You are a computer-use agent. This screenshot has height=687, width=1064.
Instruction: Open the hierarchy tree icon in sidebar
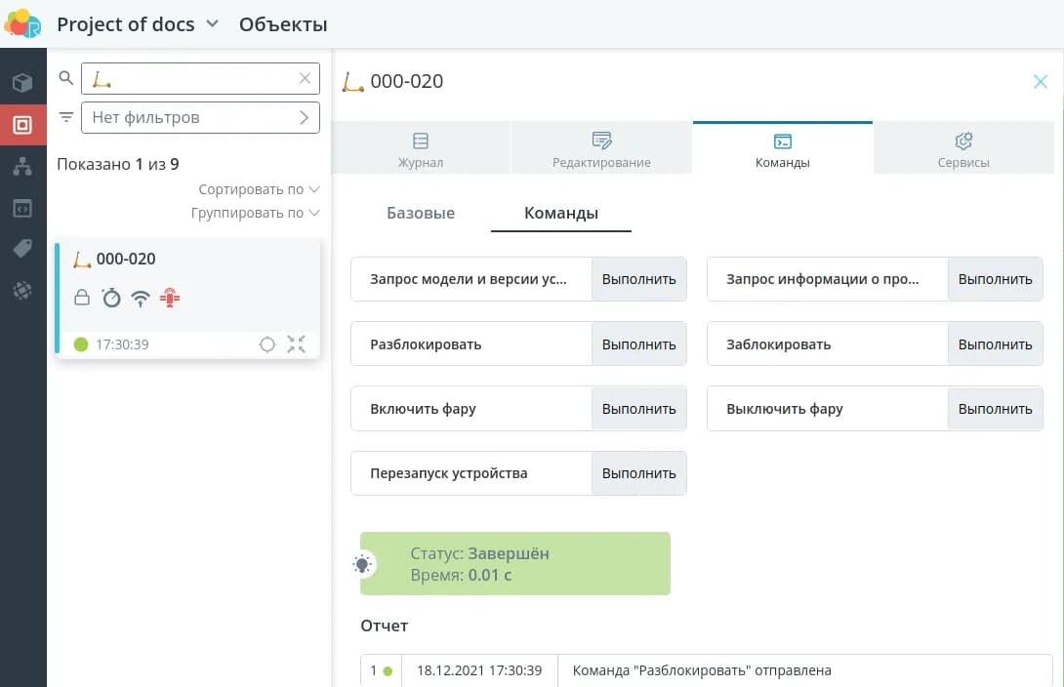tap(22, 166)
